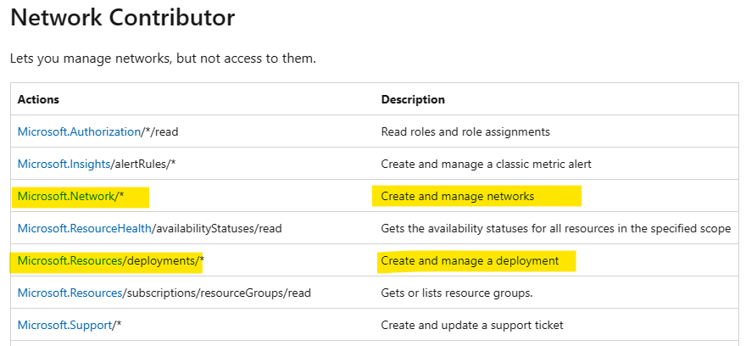
Task: Click 'Read roles and role assignments' cell
Action: point(465,131)
